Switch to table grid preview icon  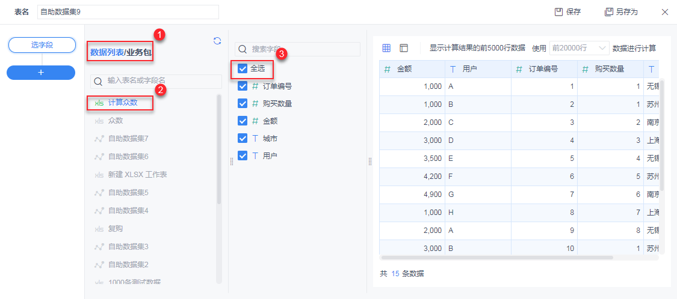[x=387, y=48]
